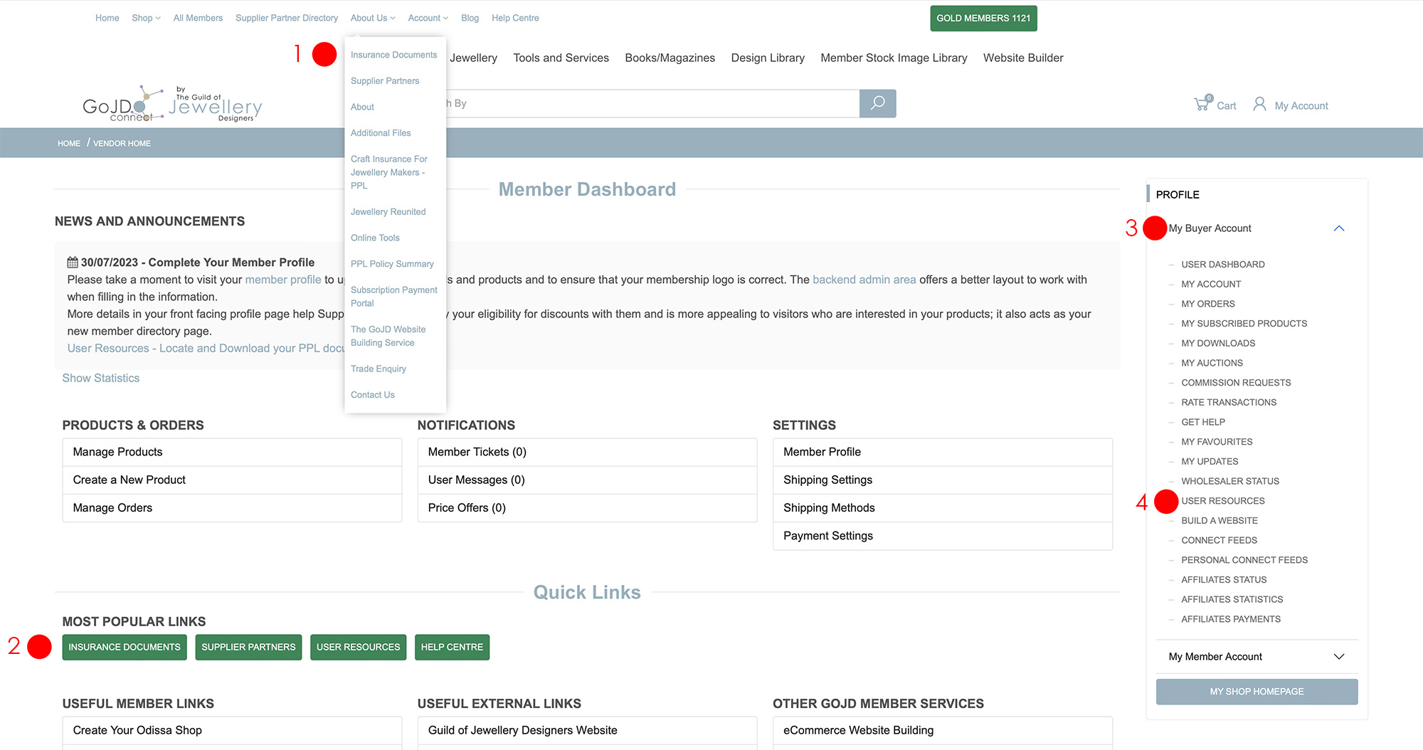The height and width of the screenshot is (750, 1423).
Task: Open Manage Orders
Action: tap(232, 507)
